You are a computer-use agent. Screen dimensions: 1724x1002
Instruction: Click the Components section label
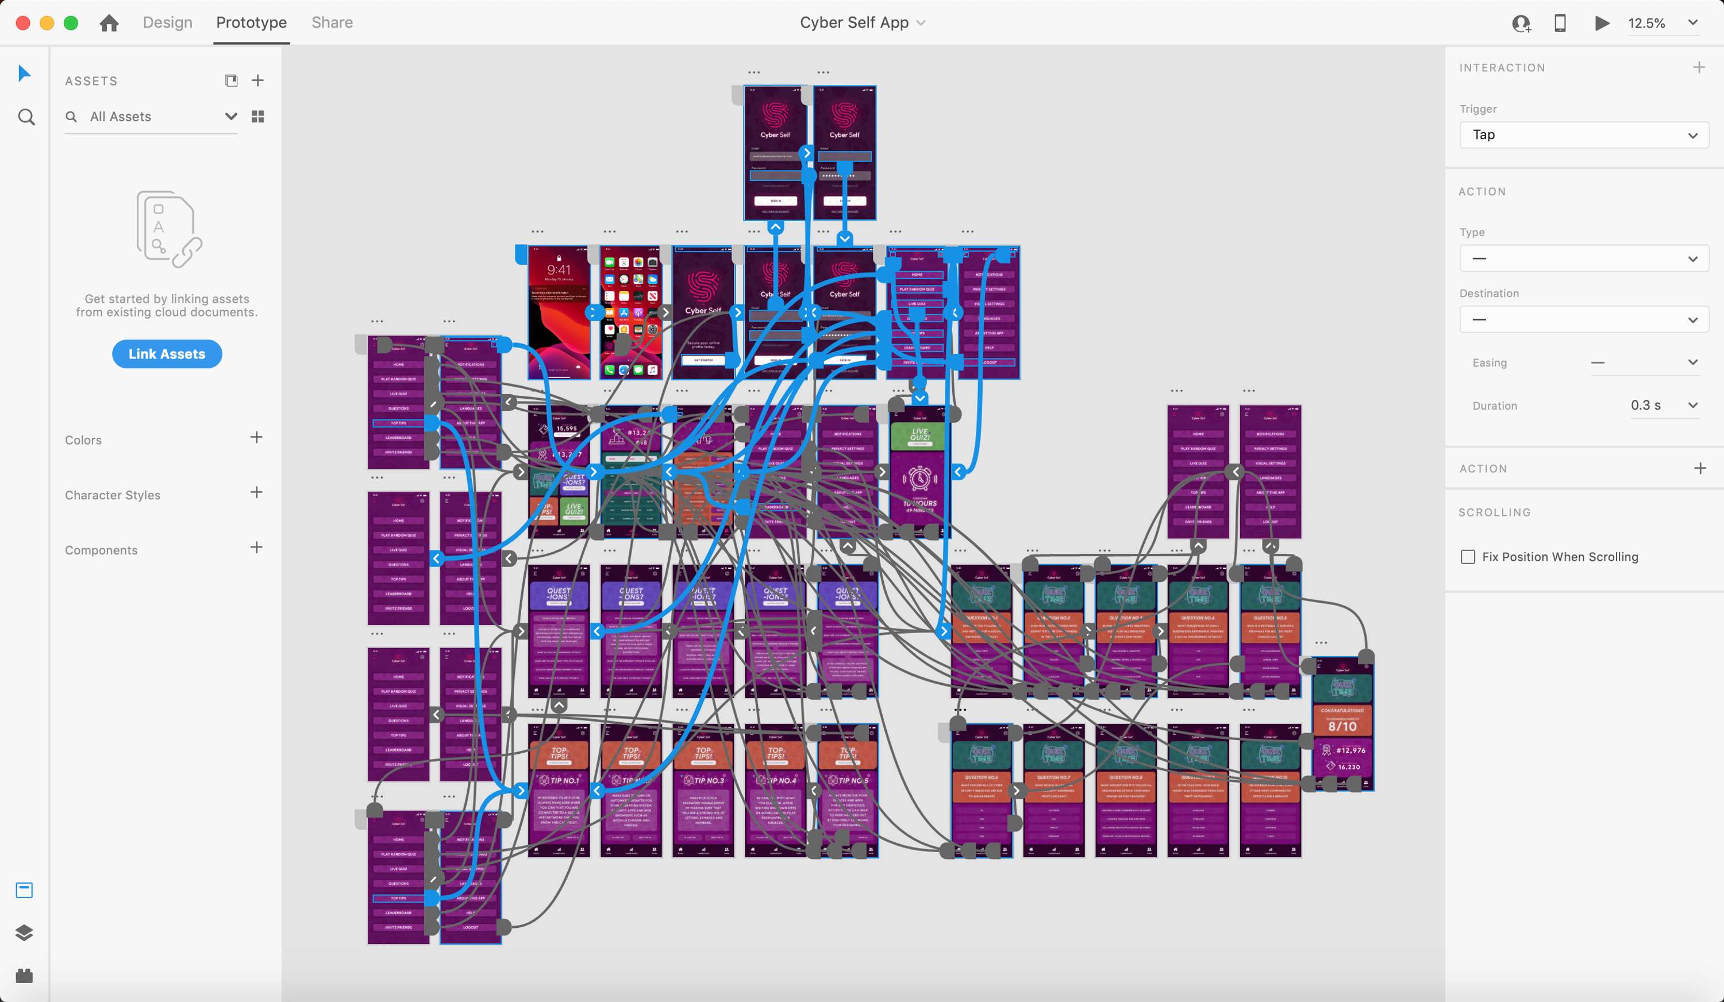(x=101, y=550)
